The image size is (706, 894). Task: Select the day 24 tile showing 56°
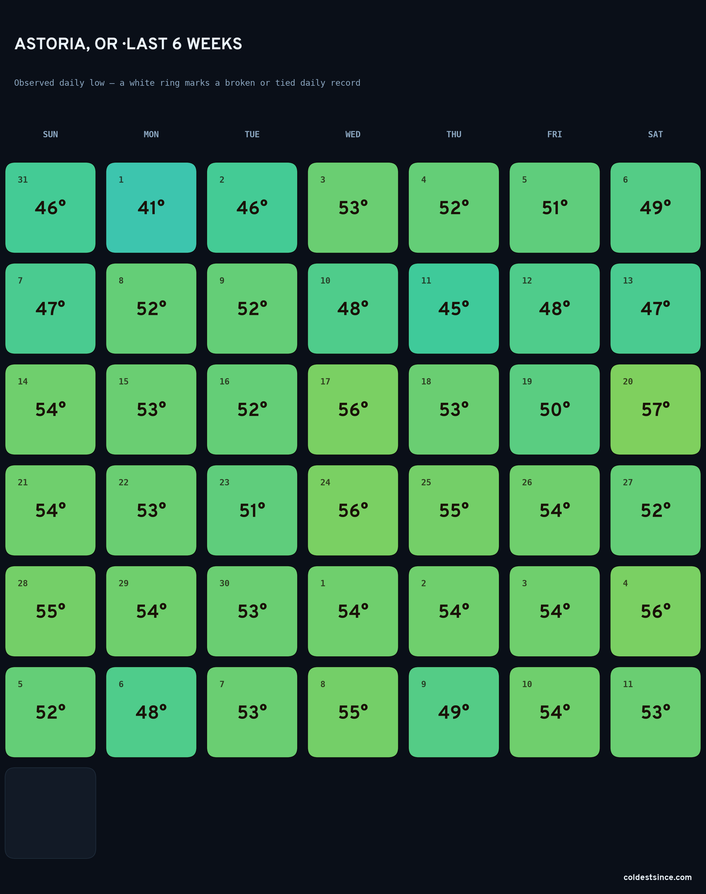[353, 510]
